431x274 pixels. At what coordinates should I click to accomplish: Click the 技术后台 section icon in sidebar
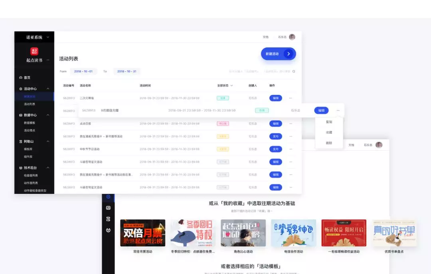21,168
